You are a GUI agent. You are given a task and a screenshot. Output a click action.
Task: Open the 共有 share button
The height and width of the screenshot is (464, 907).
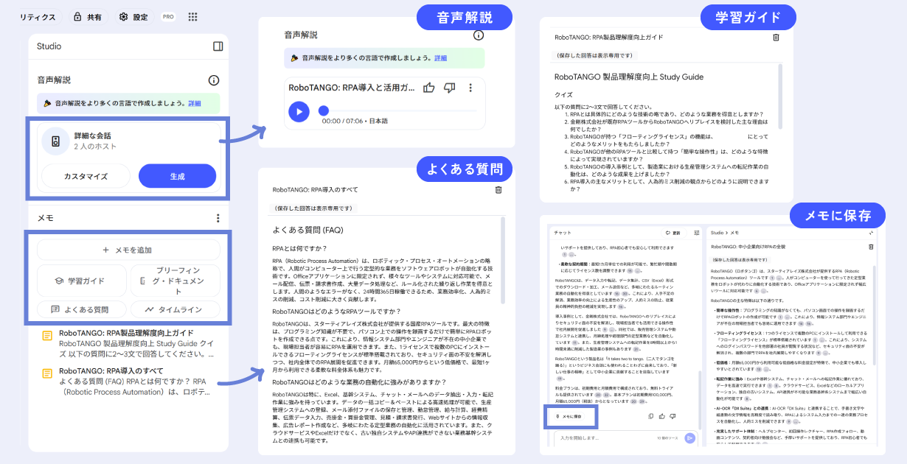click(88, 16)
